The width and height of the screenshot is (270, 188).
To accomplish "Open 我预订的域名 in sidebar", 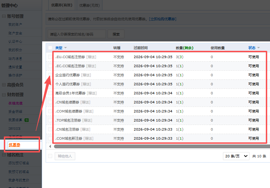I will [x=18, y=172].
